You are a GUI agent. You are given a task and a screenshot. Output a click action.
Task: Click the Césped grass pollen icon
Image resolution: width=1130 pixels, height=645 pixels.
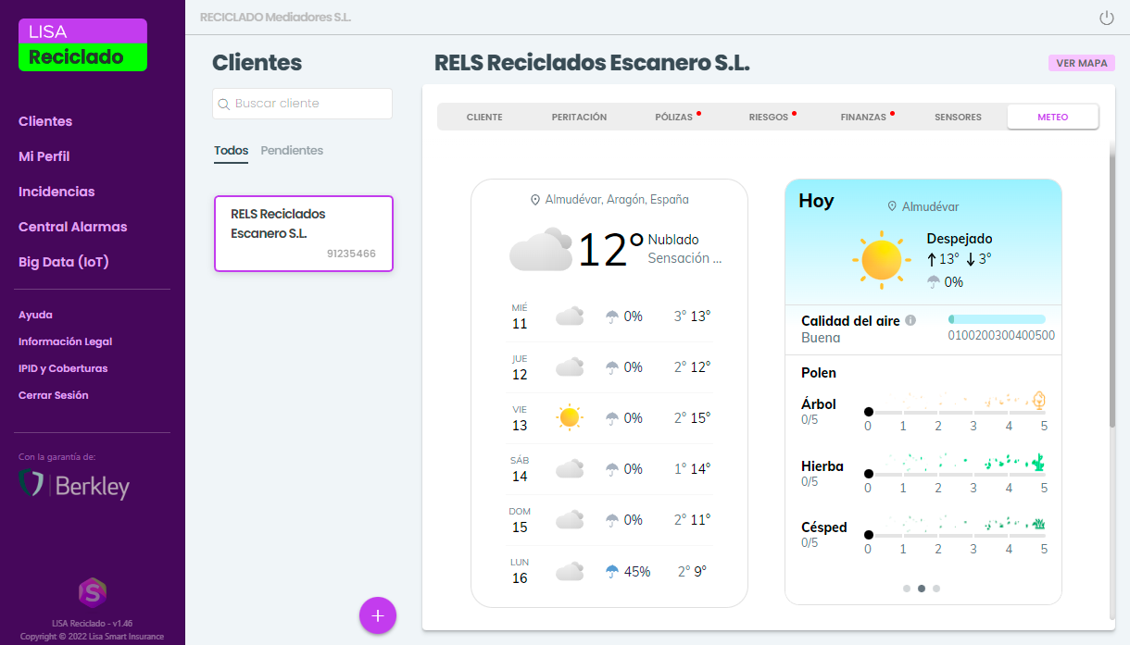pos(1039,524)
